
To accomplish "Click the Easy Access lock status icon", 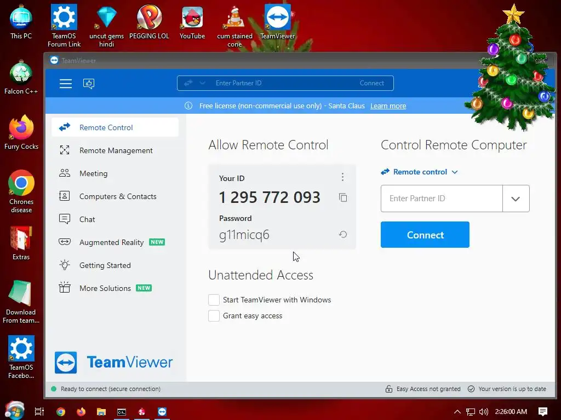I will click(x=389, y=389).
